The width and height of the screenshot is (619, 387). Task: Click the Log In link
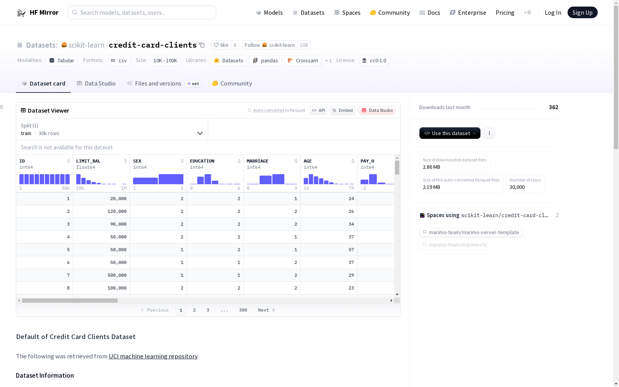tap(553, 13)
